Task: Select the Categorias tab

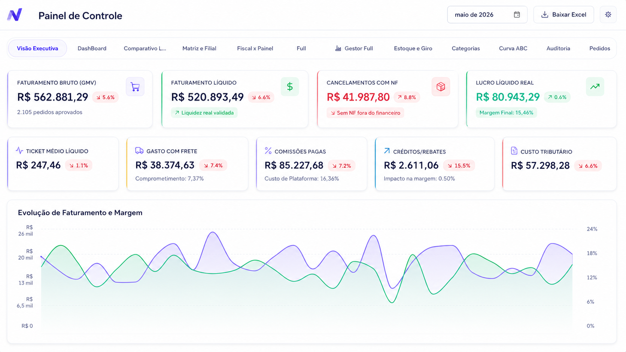Action: coord(466,48)
